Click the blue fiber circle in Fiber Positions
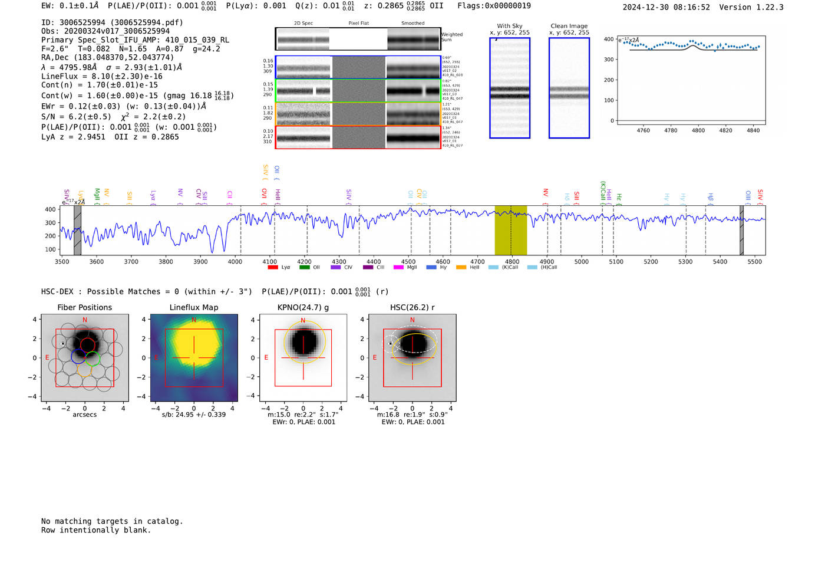Viewport: 825px width, 562px height. click(x=78, y=356)
